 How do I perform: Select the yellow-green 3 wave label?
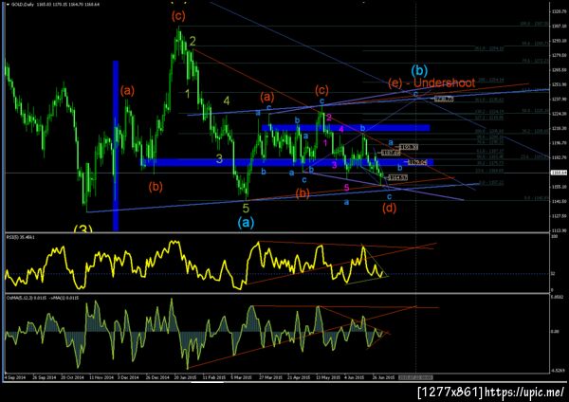(219, 158)
